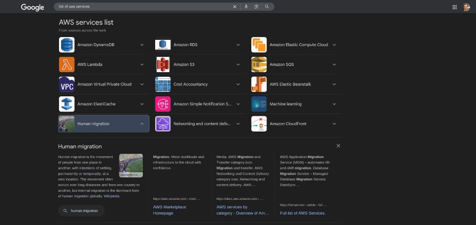This screenshot has height=225, width=476.
Task: Click the Amazon SQS icon
Action: (x=259, y=65)
